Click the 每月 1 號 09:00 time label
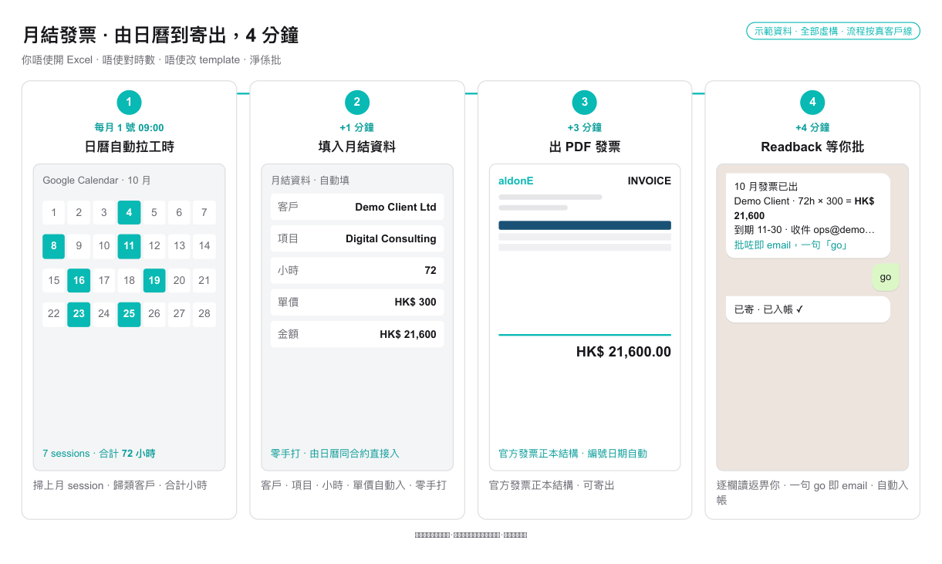 tap(129, 127)
